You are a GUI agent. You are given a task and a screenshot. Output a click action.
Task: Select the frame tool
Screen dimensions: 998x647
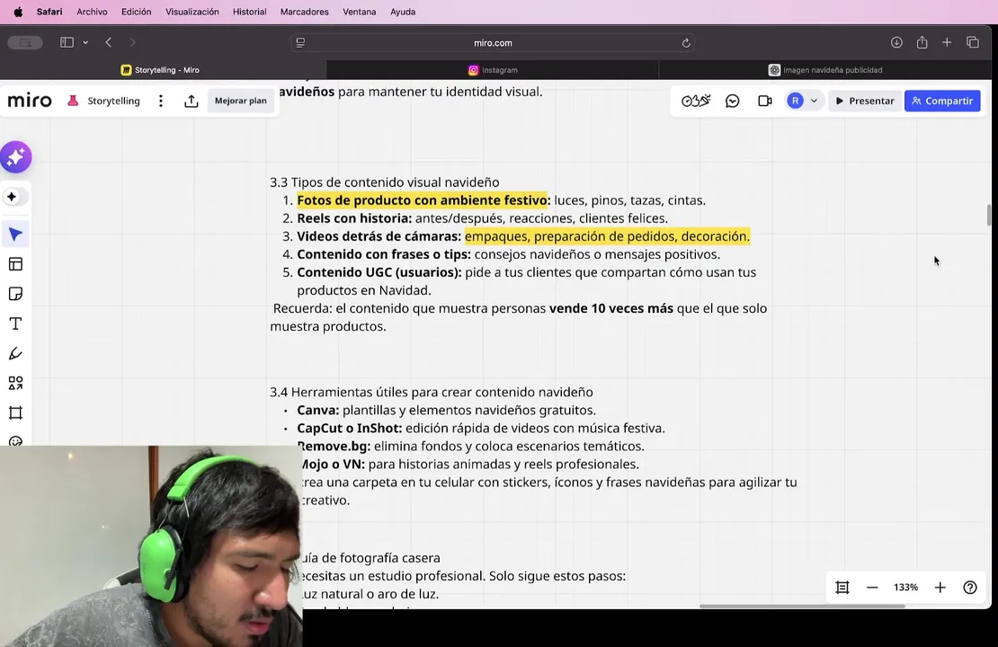[16, 412]
